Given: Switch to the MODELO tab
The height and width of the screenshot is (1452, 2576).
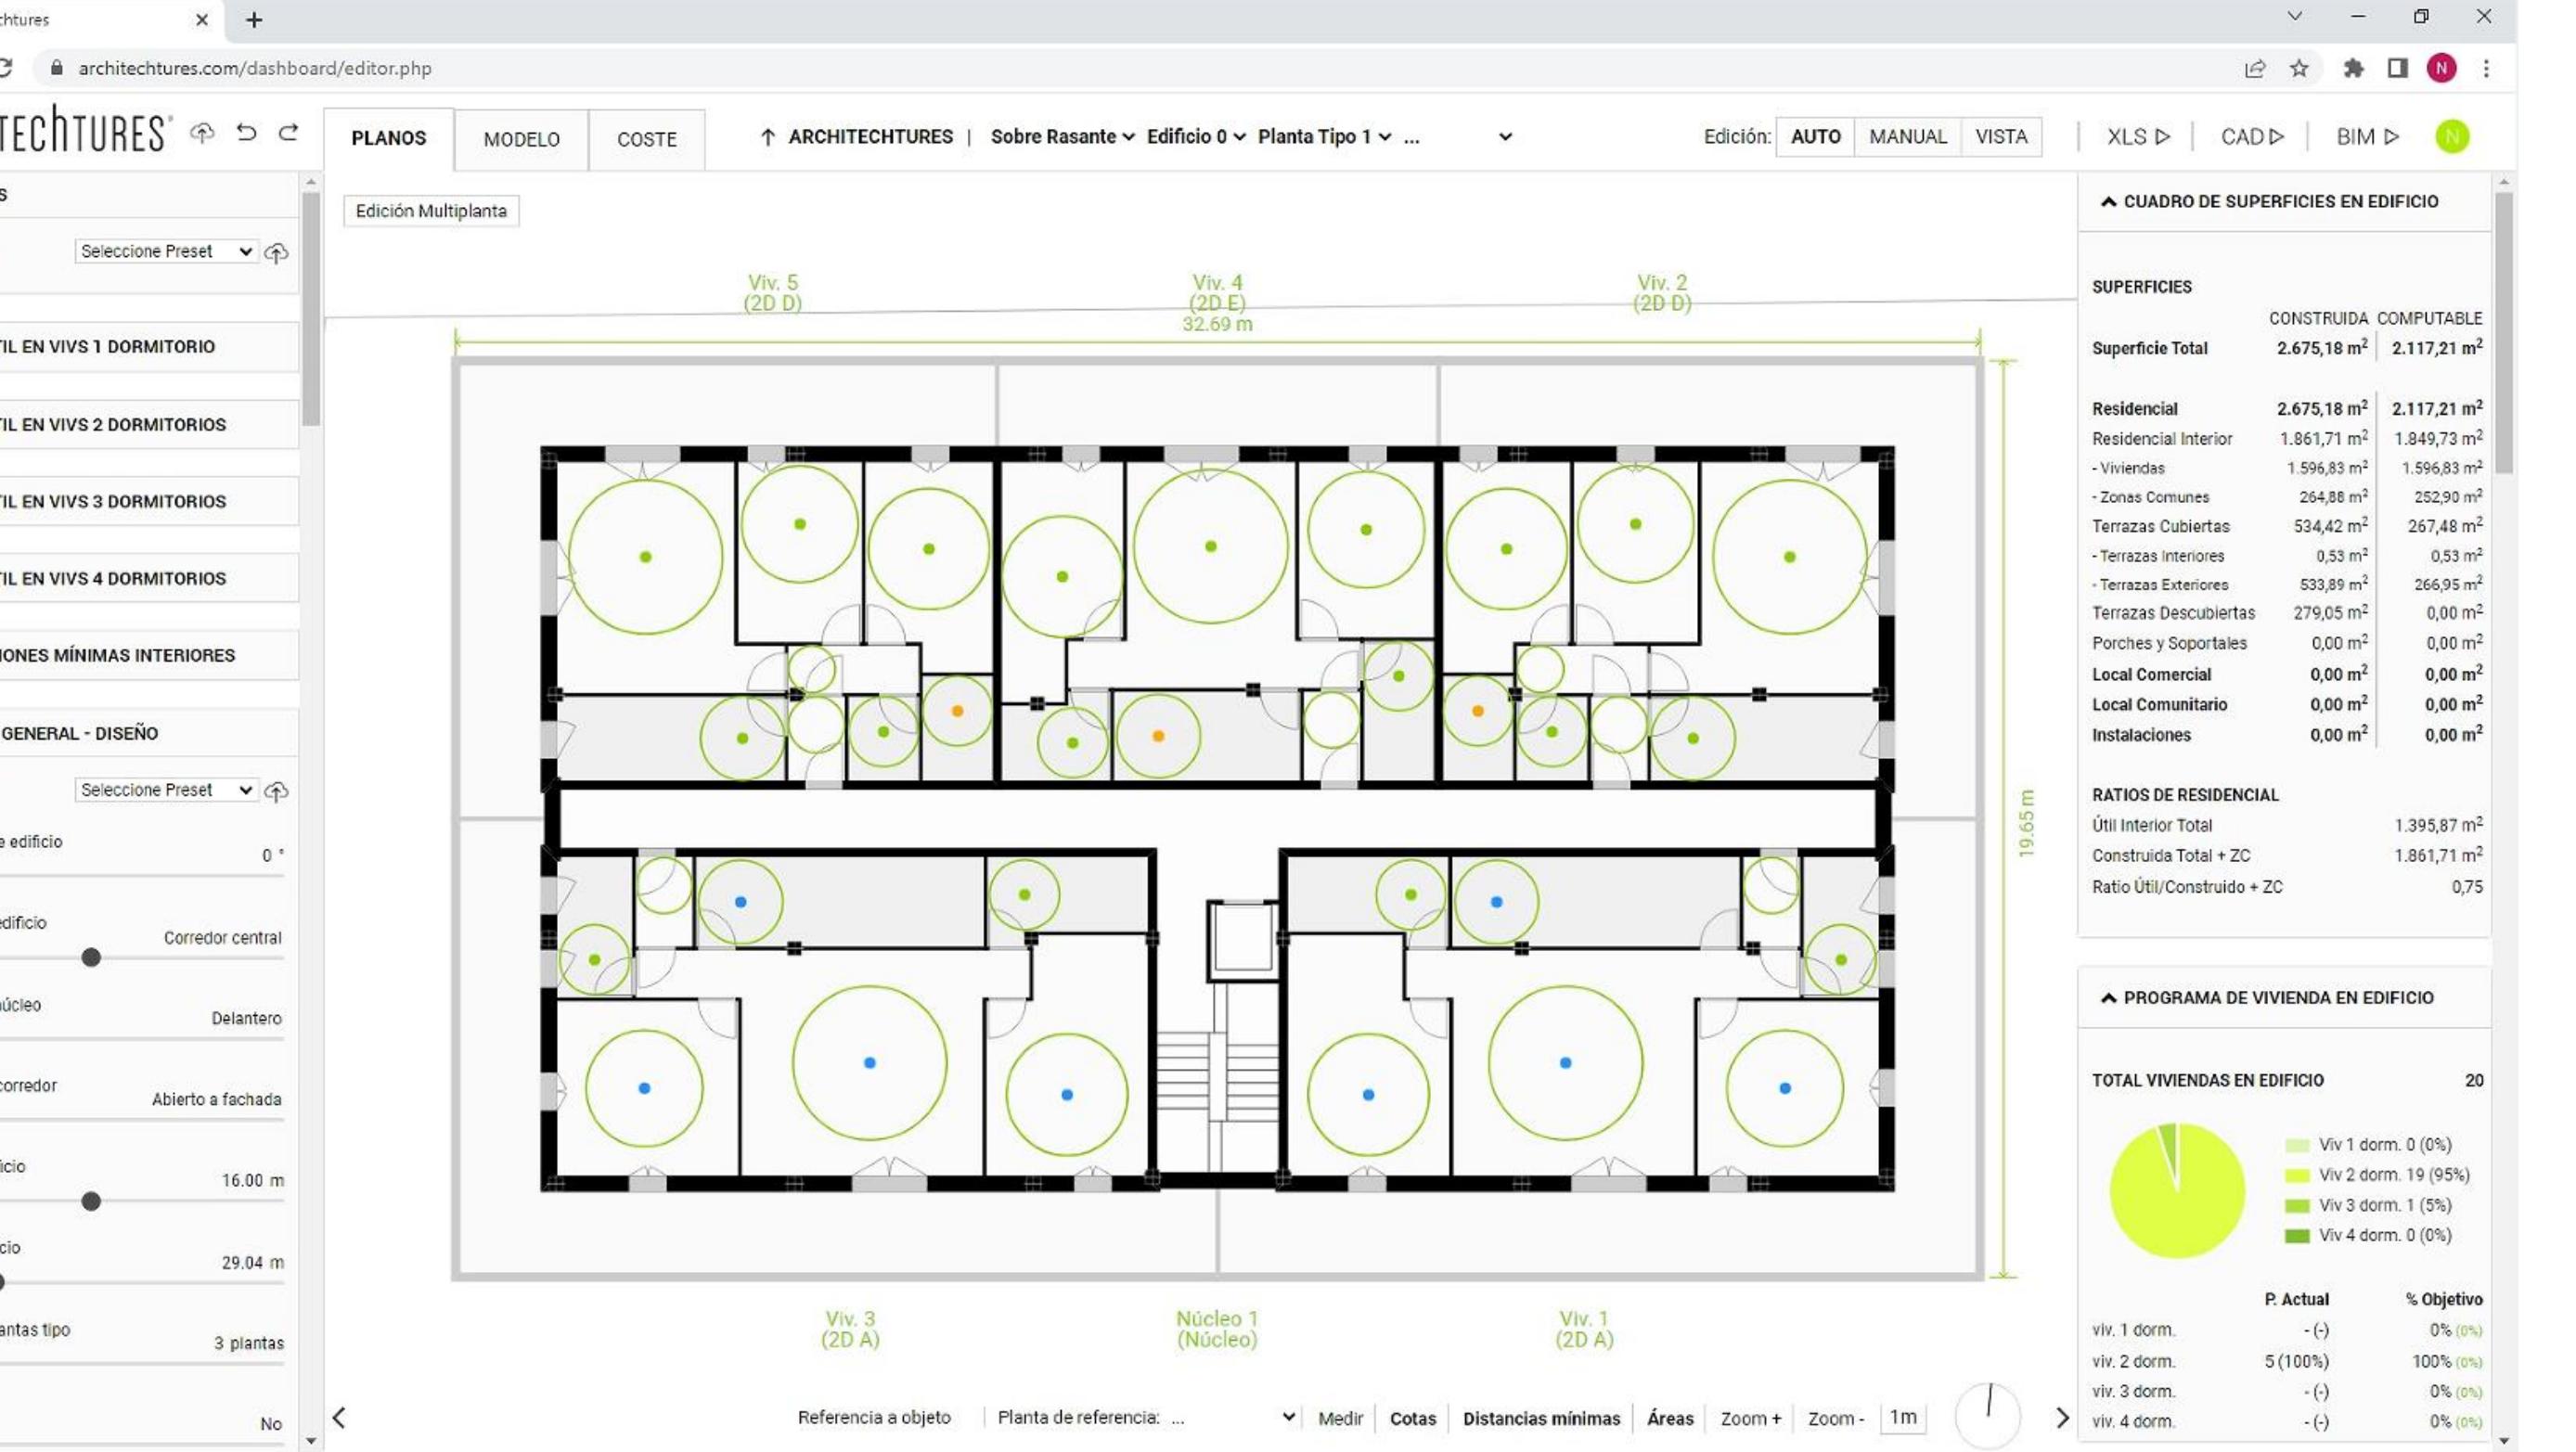Looking at the screenshot, I should [x=521, y=139].
